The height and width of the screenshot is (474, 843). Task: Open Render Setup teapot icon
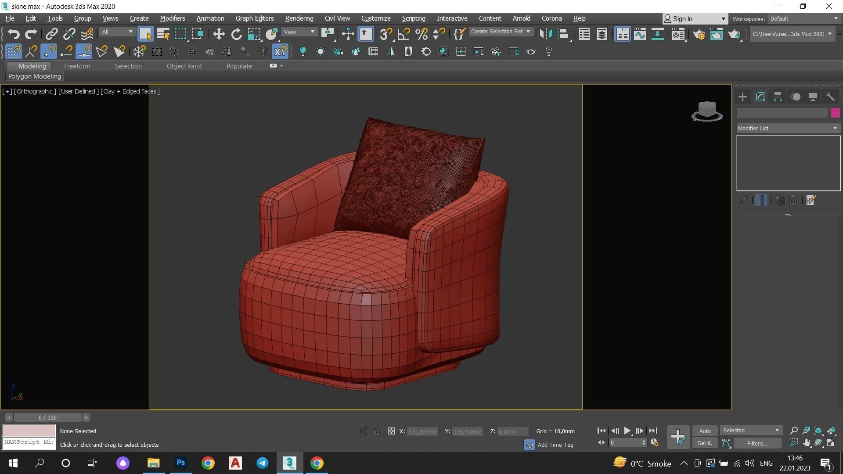pyautogui.click(x=699, y=34)
